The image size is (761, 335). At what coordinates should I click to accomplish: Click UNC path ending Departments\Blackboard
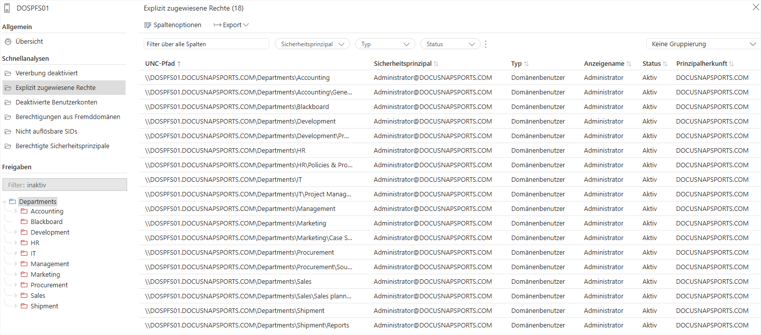click(x=237, y=107)
